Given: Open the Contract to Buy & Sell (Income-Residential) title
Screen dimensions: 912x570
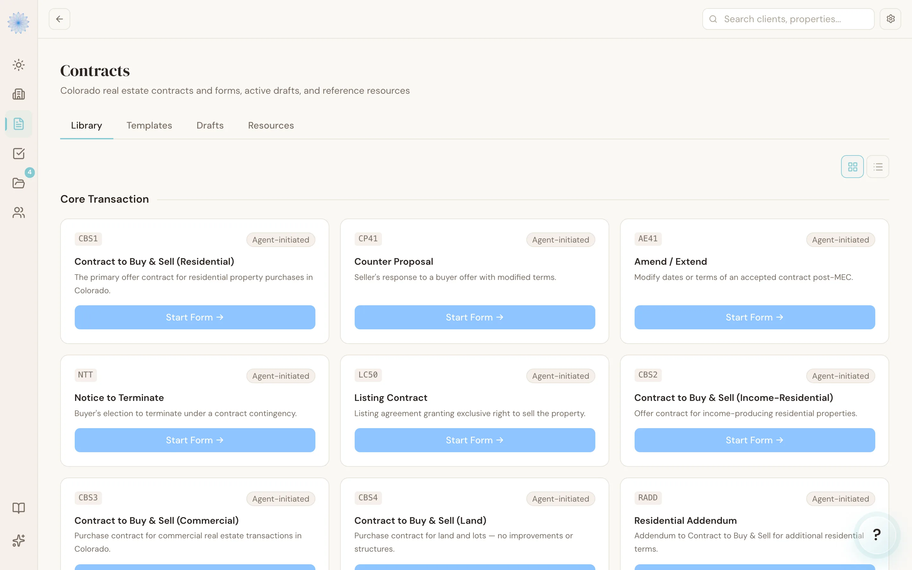Looking at the screenshot, I should pyautogui.click(x=733, y=398).
